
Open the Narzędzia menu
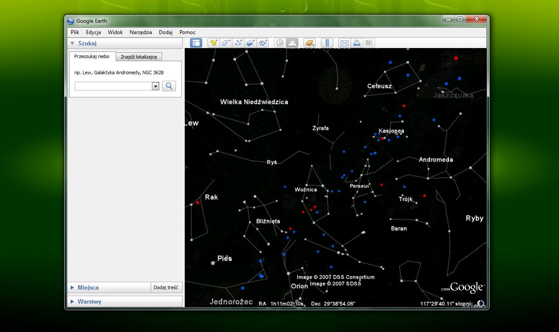coord(141,32)
